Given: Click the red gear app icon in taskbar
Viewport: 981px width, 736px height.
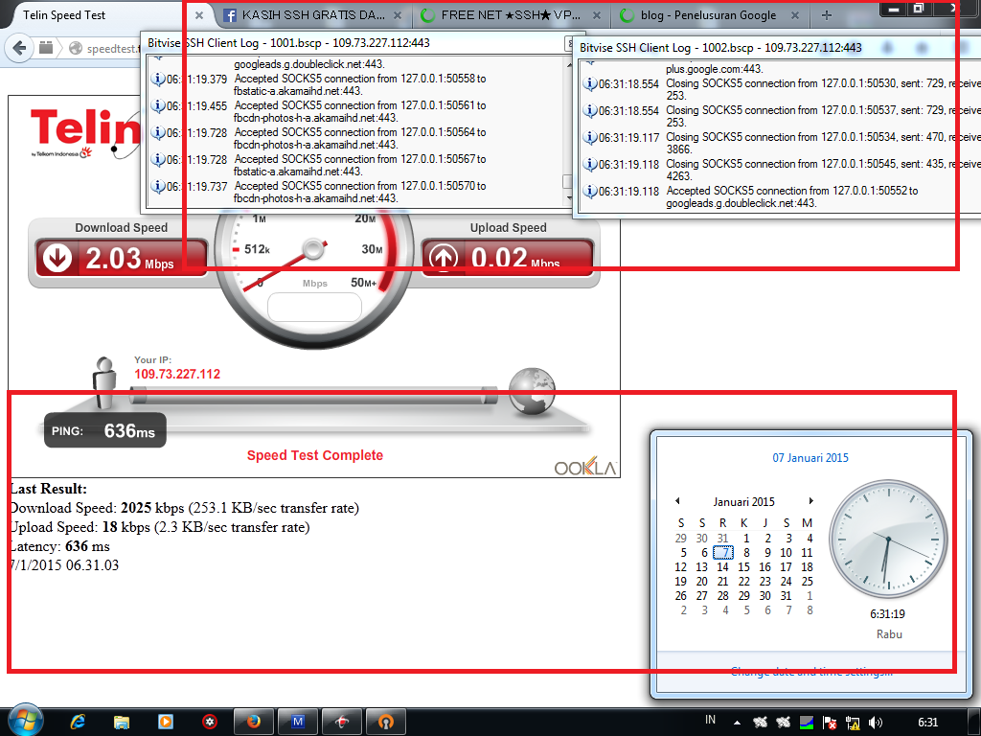Looking at the screenshot, I should [x=210, y=723].
